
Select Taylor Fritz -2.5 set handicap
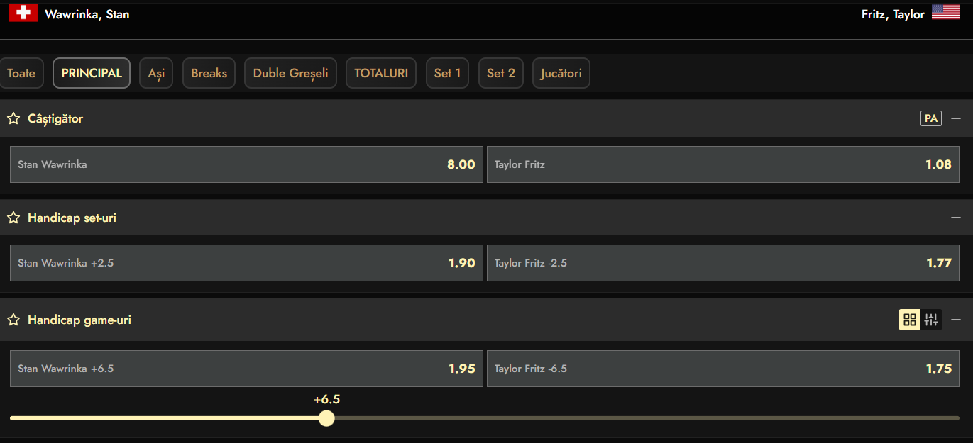[722, 263]
